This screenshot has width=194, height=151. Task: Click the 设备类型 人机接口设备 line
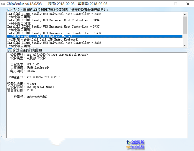click(x=28, y=58)
